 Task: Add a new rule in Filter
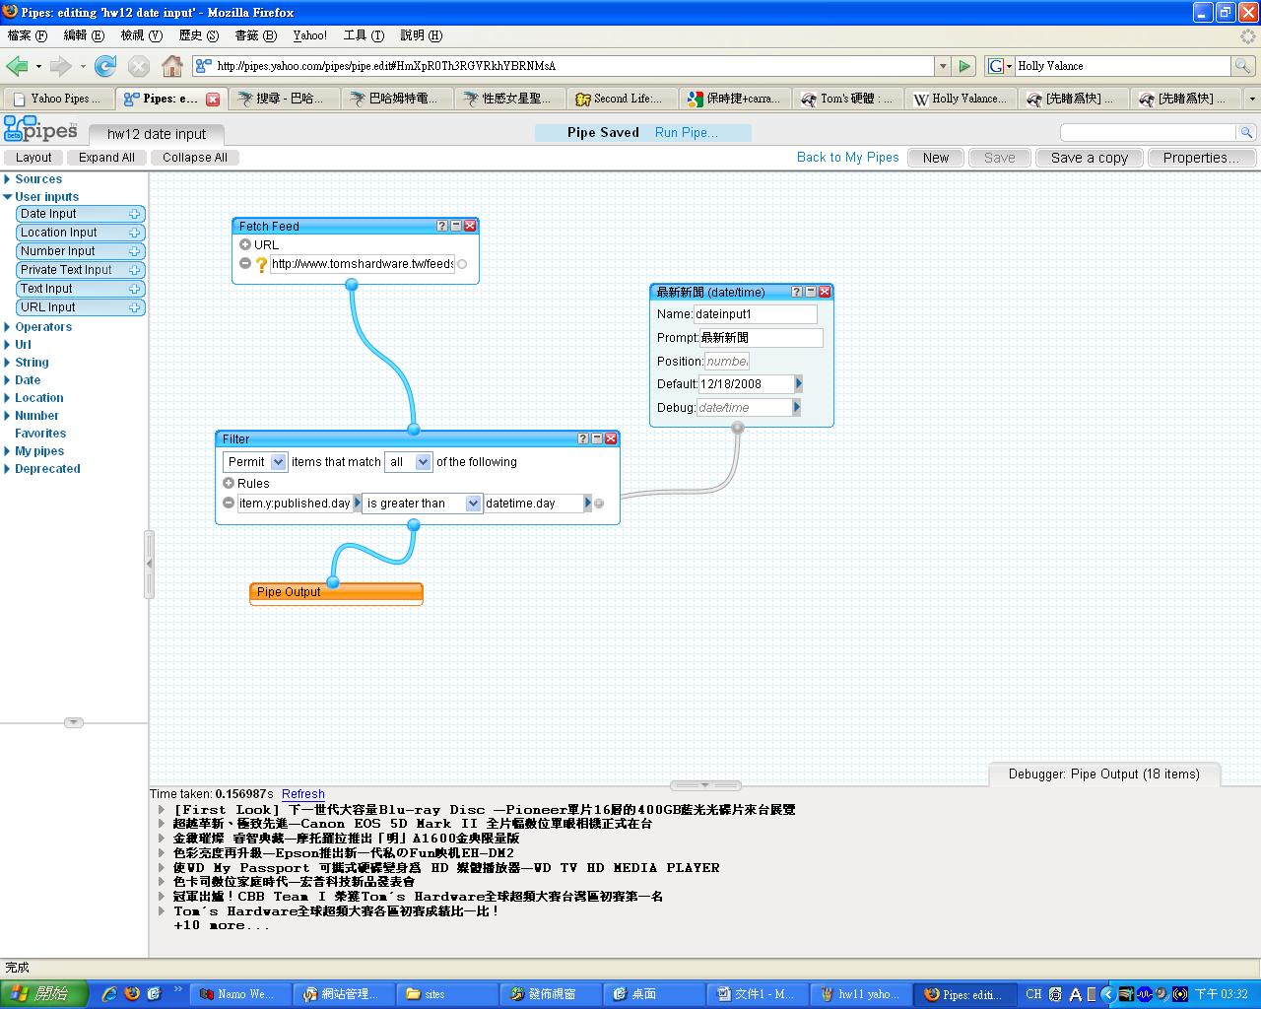pos(229,483)
